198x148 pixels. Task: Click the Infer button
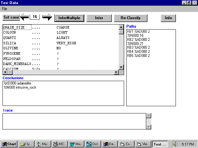click(x=99, y=18)
